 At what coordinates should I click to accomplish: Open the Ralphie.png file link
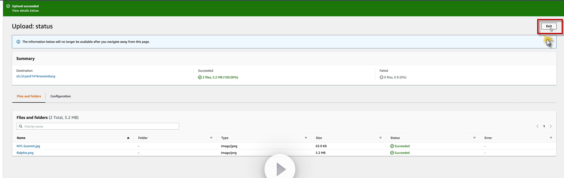[25, 153]
